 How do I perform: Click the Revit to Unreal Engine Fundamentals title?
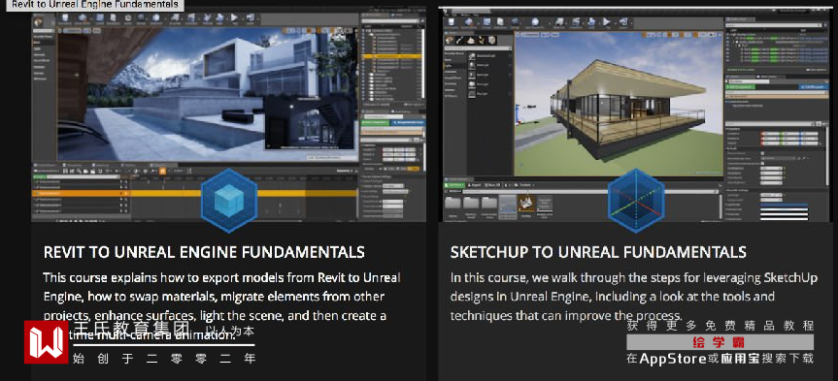pyautogui.click(x=204, y=252)
